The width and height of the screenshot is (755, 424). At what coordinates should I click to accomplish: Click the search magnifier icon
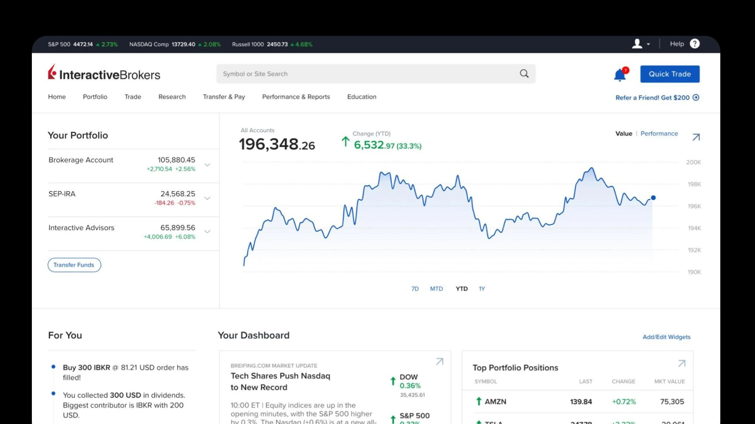524,74
